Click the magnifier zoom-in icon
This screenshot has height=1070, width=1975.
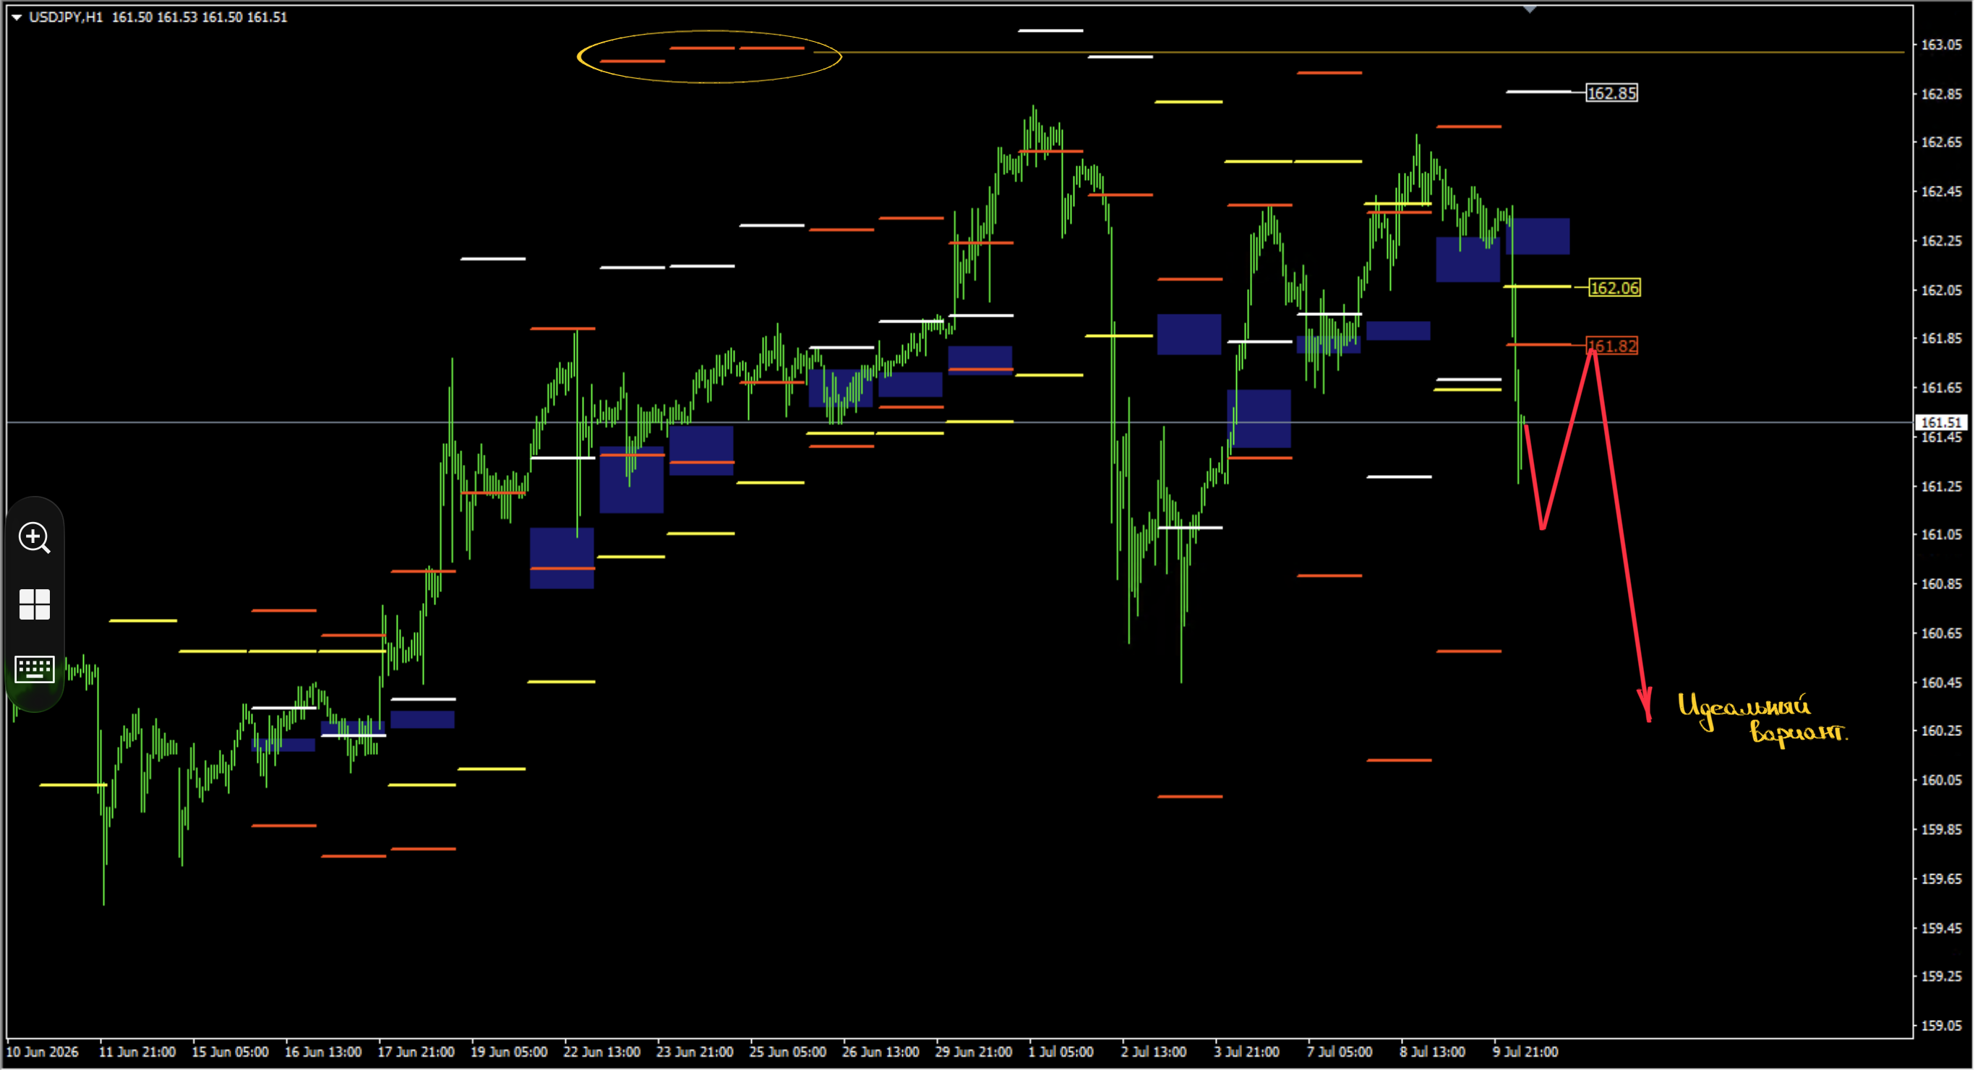(35, 538)
